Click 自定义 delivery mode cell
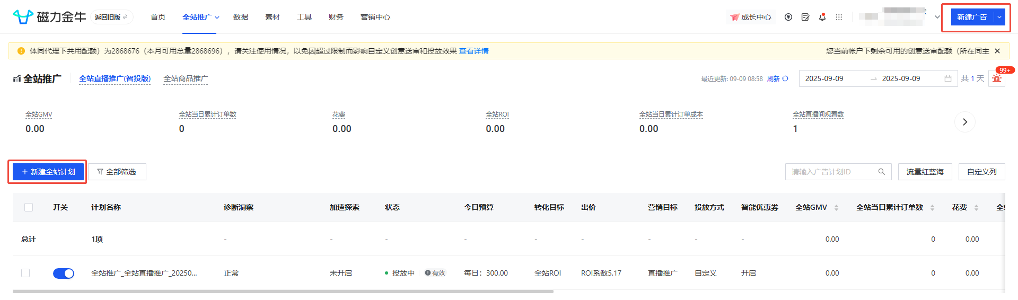This screenshot has width=1018, height=300. click(x=706, y=273)
